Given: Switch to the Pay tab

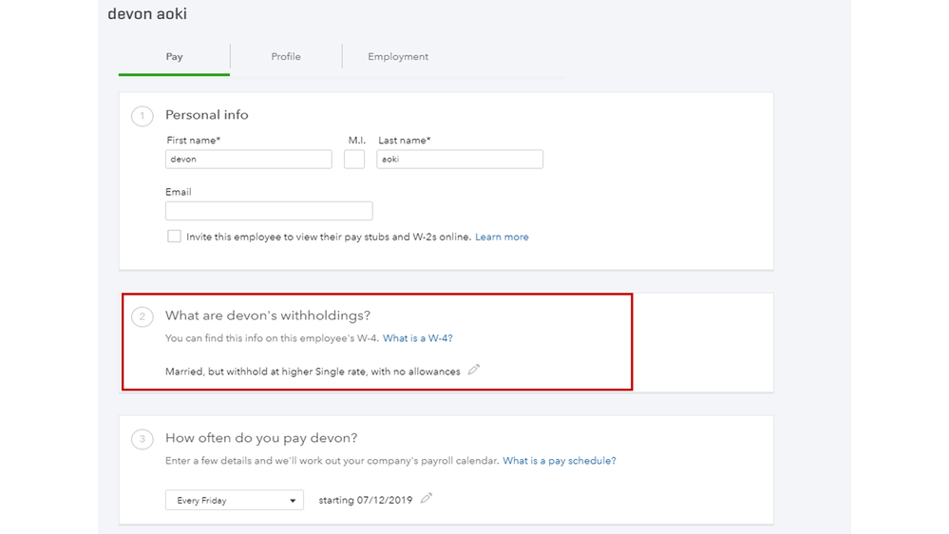Looking at the screenshot, I should pyautogui.click(x=174, y=57).
